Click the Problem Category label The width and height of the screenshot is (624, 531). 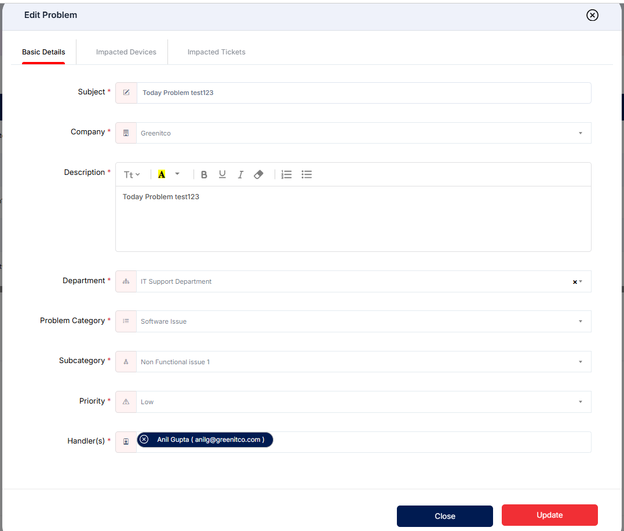pyautogui.click(x=72, y=321)
